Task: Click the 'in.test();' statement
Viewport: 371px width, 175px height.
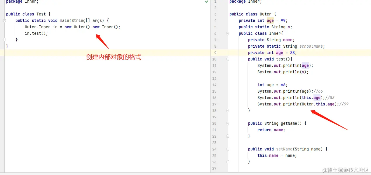Action: (36, 33)
